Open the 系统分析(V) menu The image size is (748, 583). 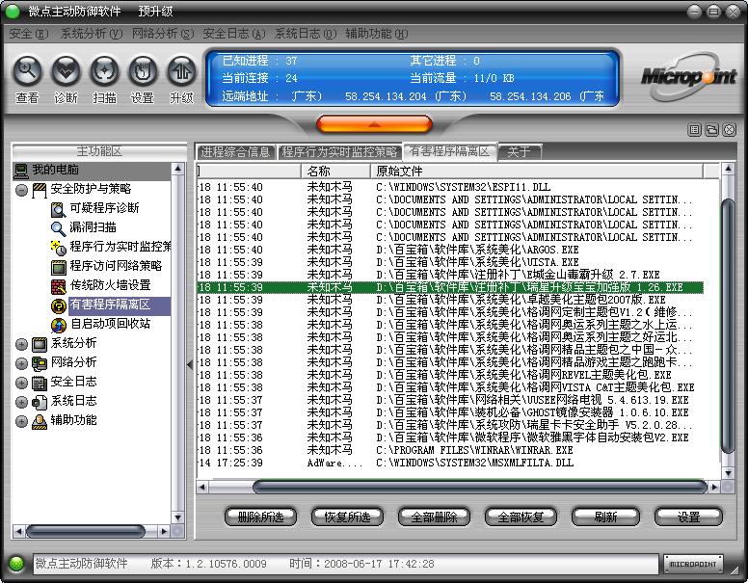coord(92,34)
